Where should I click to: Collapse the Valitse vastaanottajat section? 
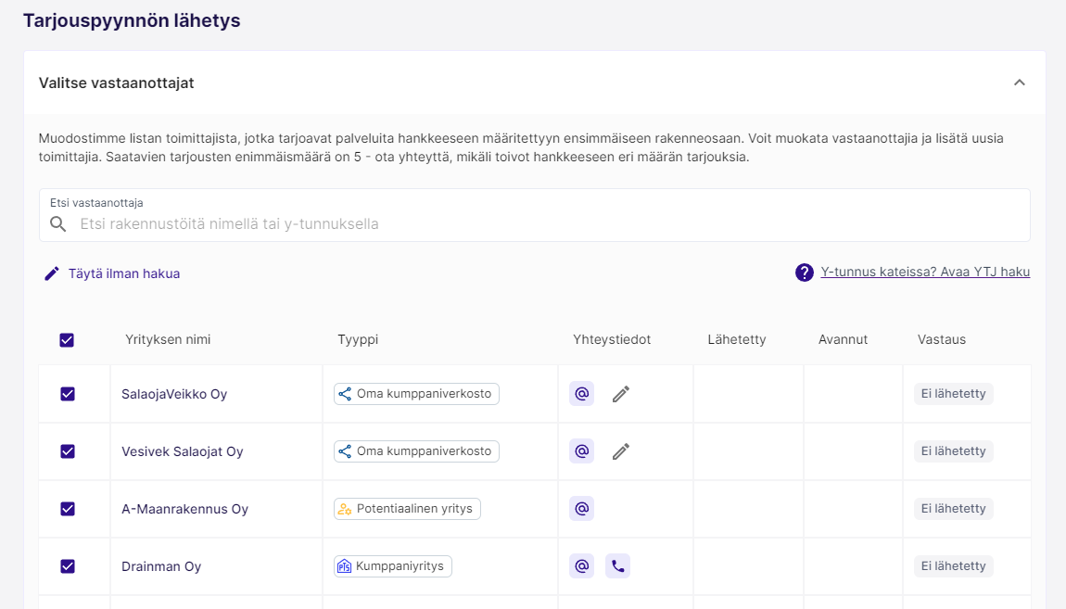pyautogui.click(x=1019, y=82)
